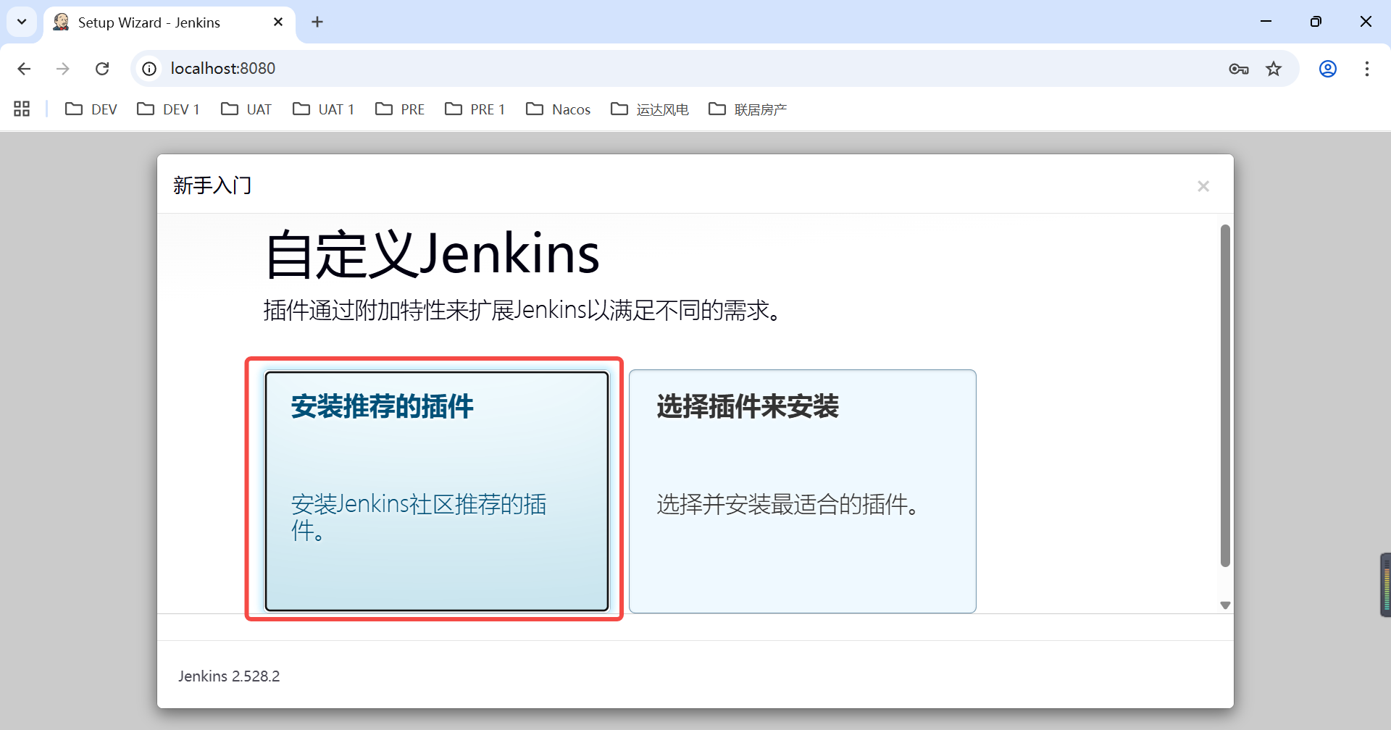Open the 运达风电 bookmark folder
Screen dimensions: 1391x730
coord(650,109)
